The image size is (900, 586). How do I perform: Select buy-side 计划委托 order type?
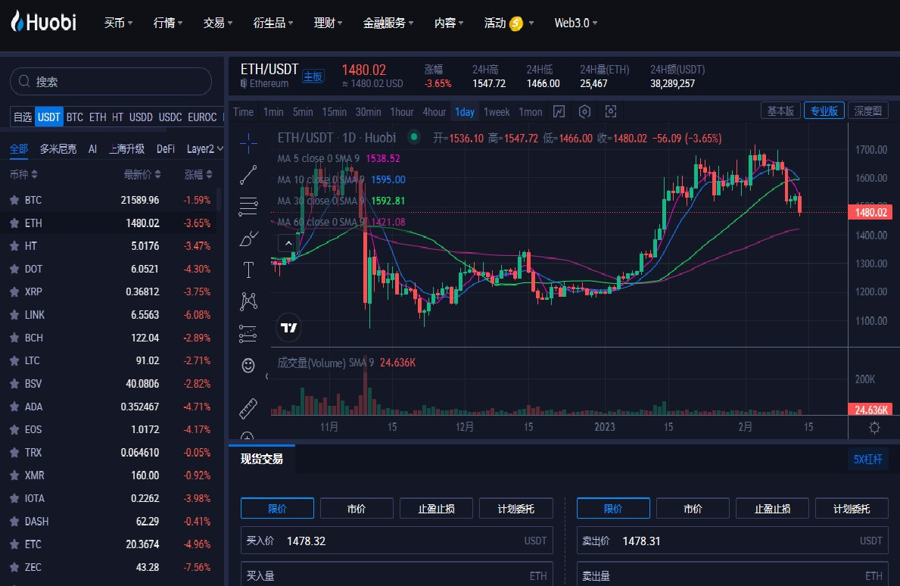click(x=516, y=509)
